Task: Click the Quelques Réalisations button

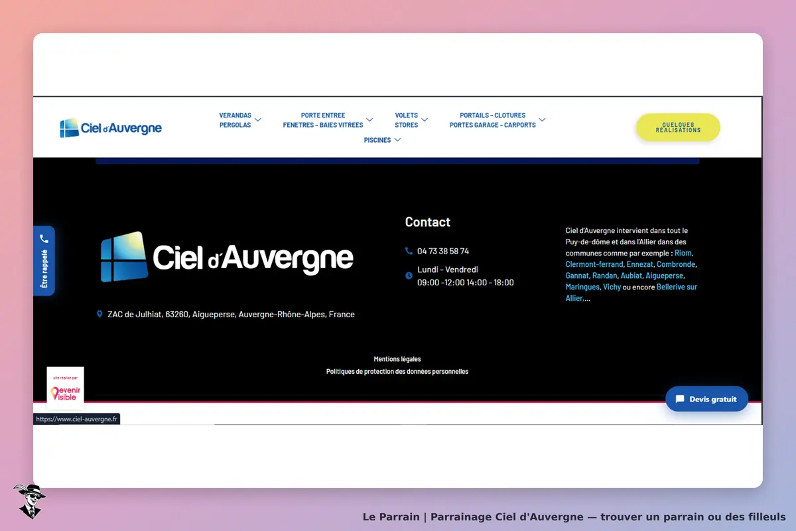Action: tap(678, 127)
